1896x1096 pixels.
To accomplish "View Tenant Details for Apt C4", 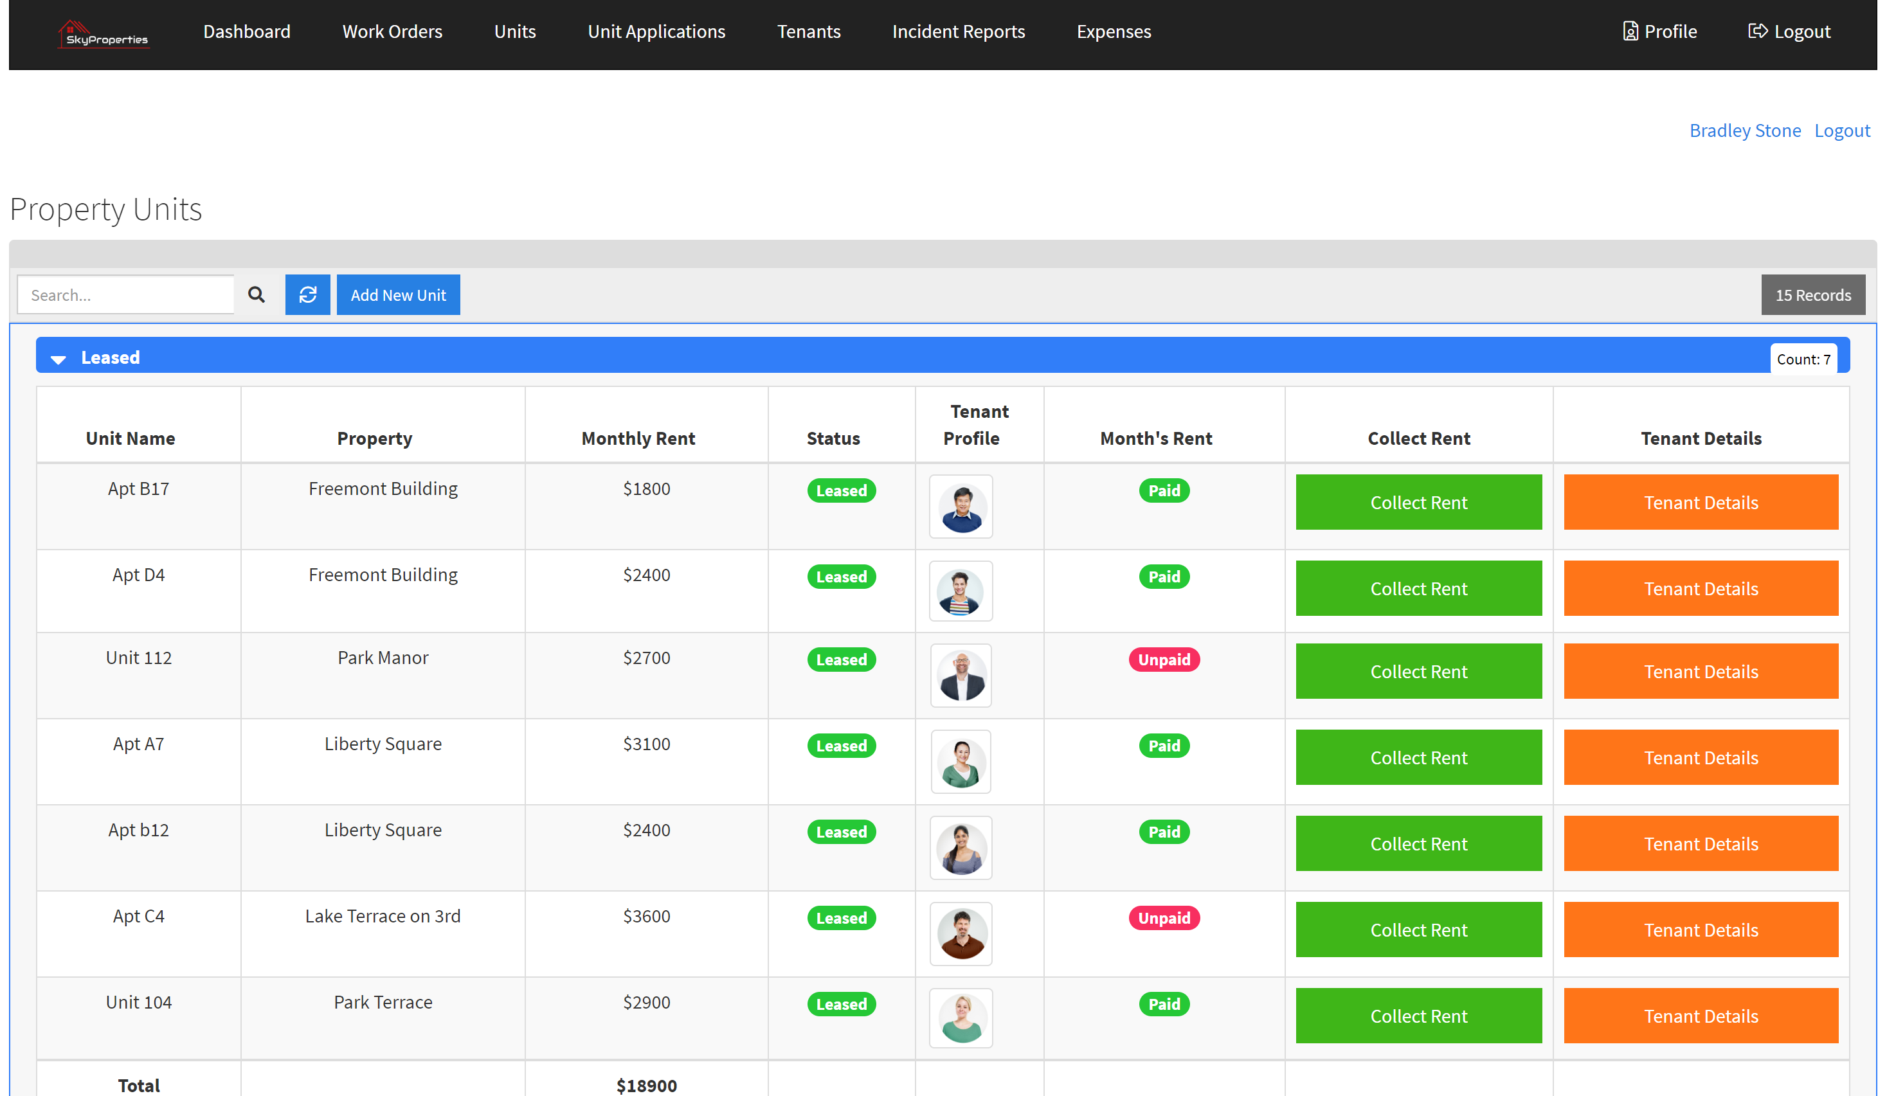I will point(1701,930).
